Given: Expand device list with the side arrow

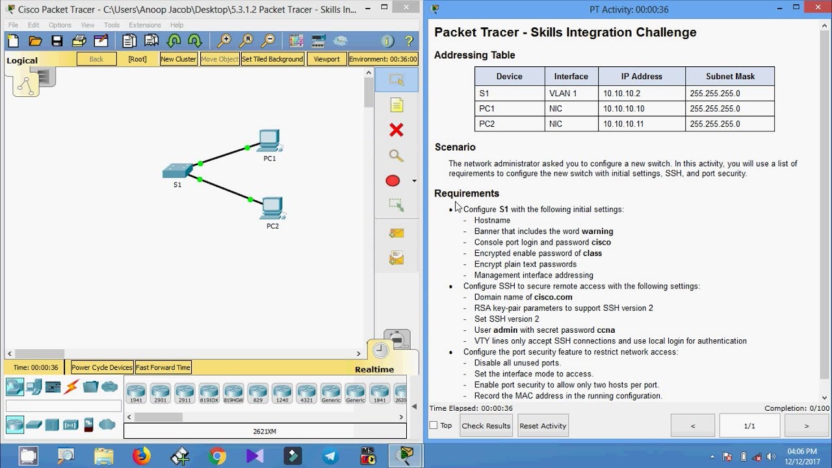Looking at the screenshot, I should click(x=415, y=407).
